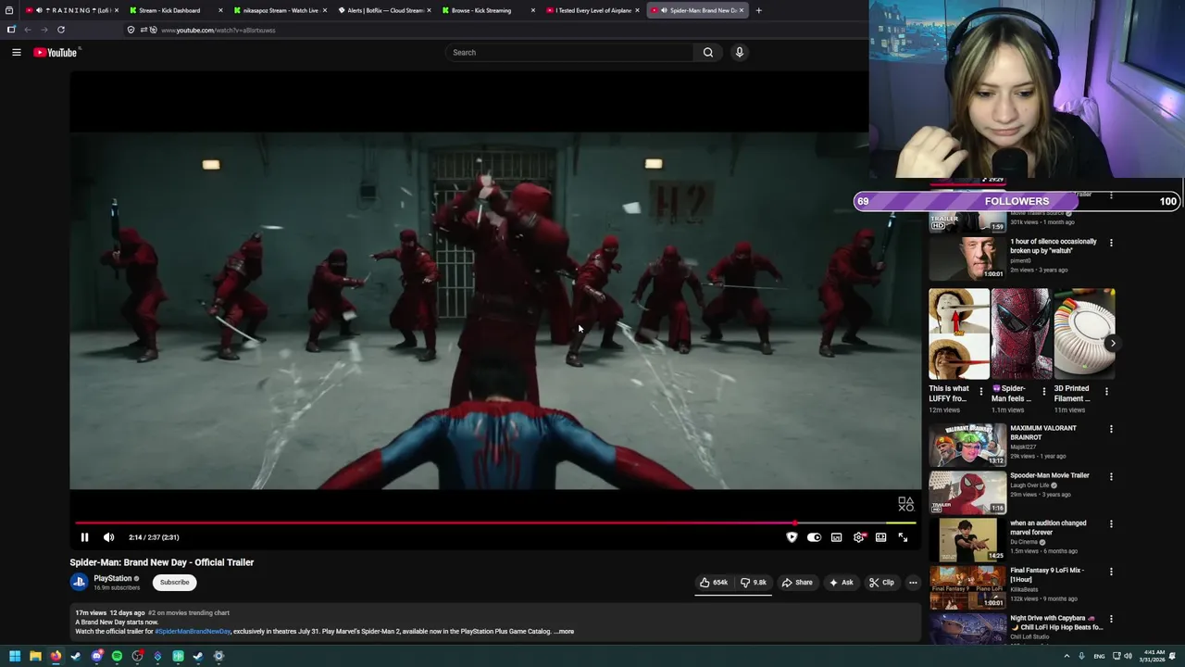
Task: Focus the YouTube search field
Action: coord(569,53)
